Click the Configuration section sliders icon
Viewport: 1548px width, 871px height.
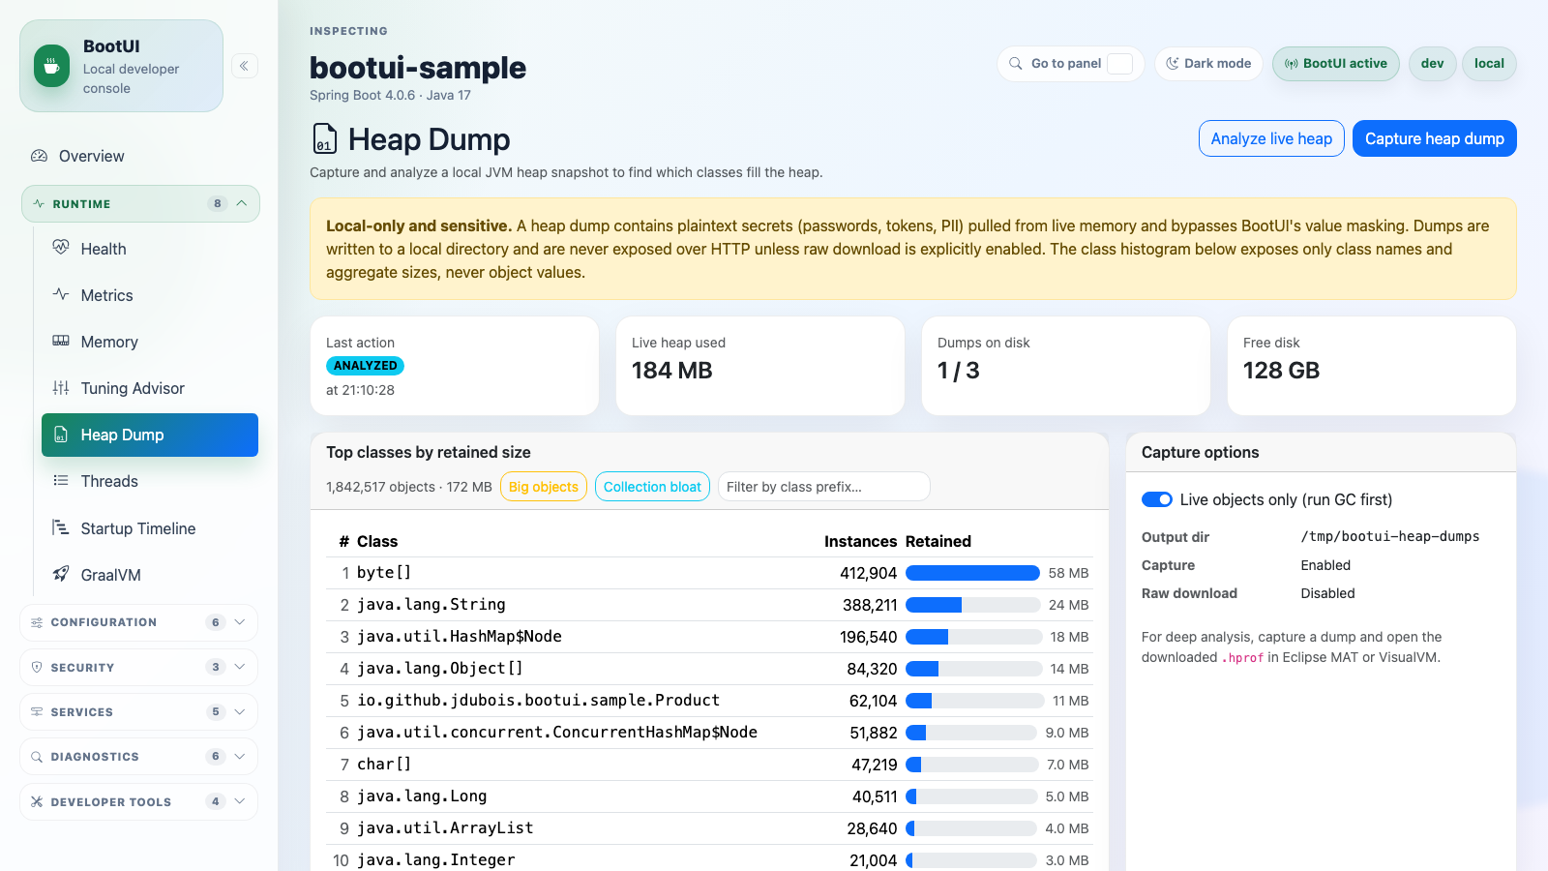[x=37, y=622]
